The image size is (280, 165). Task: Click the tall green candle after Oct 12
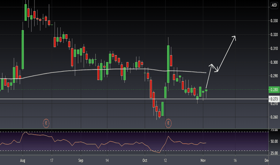(x=168, y=64)
